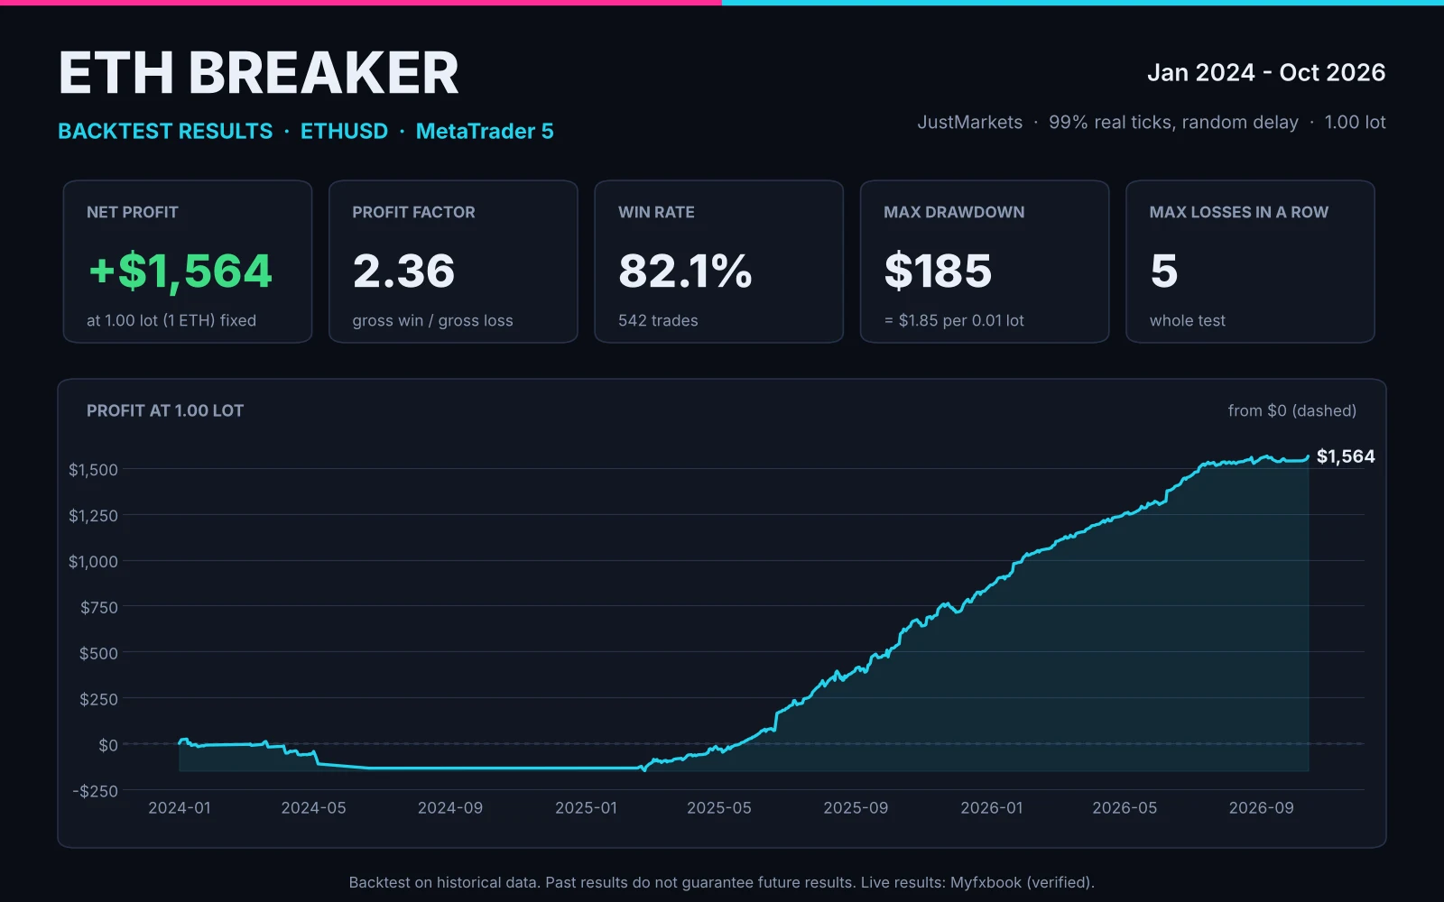Click the MetaTrader 5 label
The image size is (1444, 902).
click(x=485, y=131)
